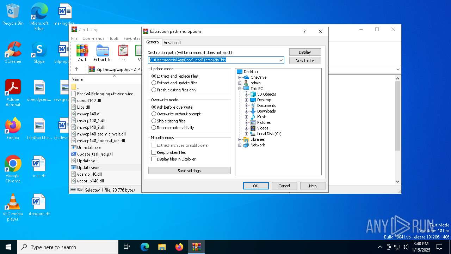The image size is (451, 254).
Task: Select Extract and update files option
Action: coord(174,83)
